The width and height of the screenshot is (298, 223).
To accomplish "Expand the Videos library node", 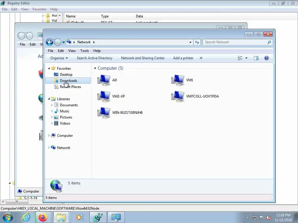I will [52, 123].
